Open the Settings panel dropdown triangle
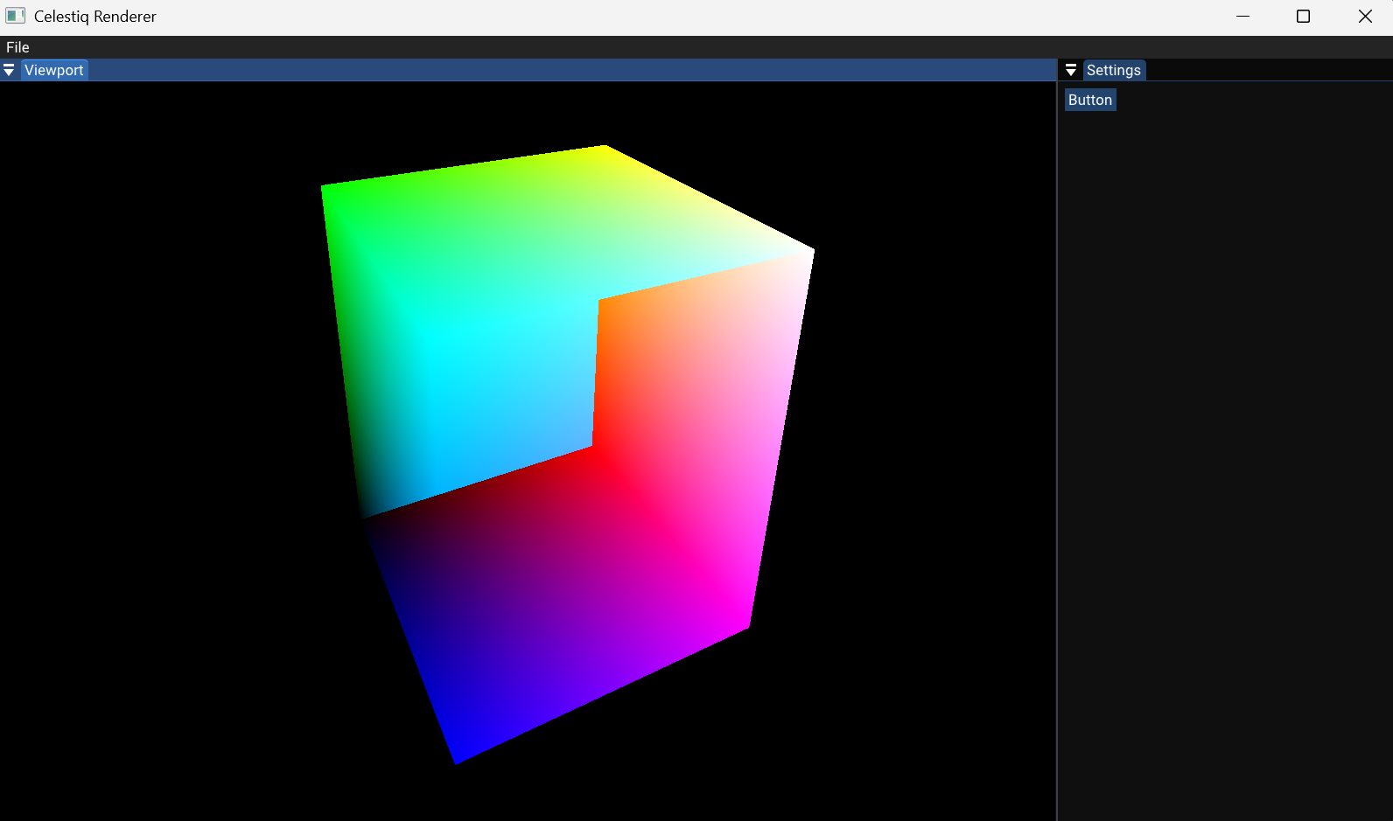 [1070, 70]
